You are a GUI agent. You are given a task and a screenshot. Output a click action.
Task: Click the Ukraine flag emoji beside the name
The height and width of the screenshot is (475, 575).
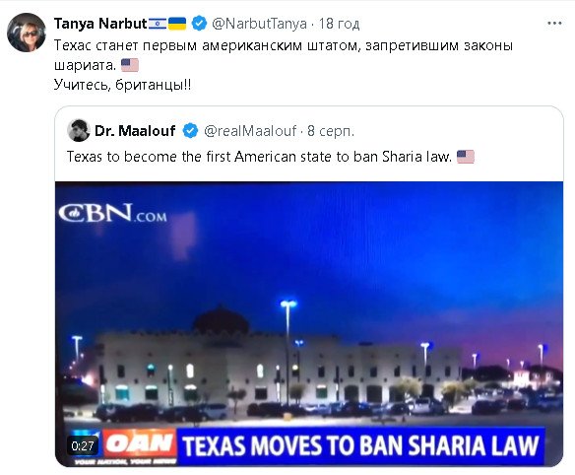pos(177,24)
